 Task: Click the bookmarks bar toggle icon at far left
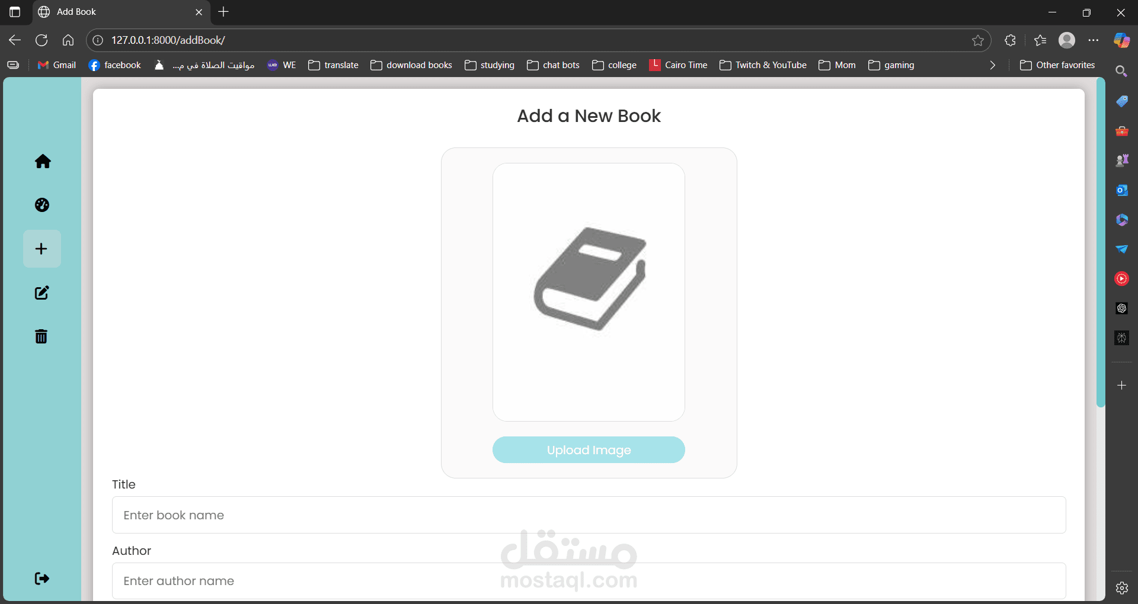[13, 65]
